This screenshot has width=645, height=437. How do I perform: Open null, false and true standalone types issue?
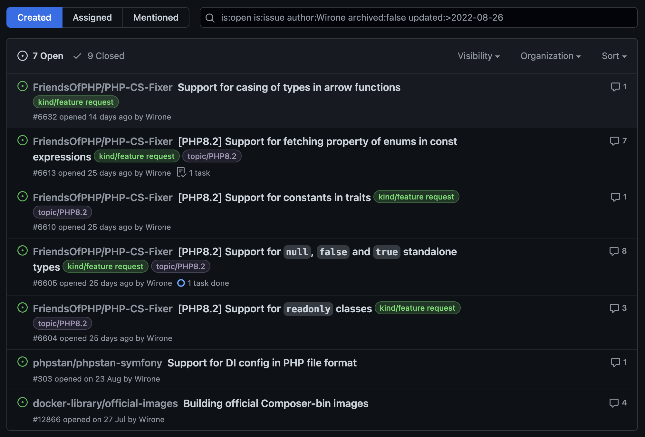[x=317, y=252]
